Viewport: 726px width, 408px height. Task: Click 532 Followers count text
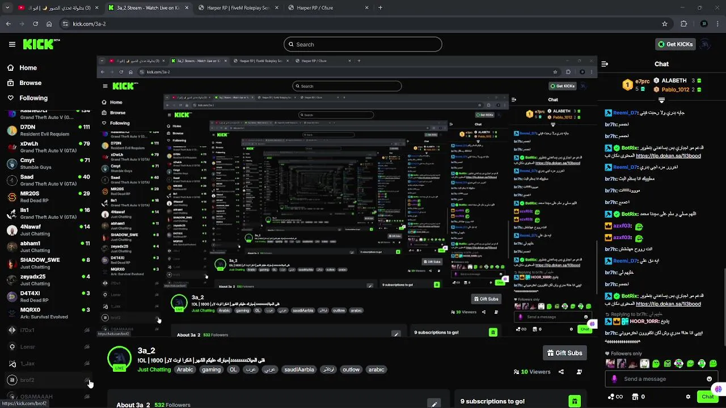172,405
